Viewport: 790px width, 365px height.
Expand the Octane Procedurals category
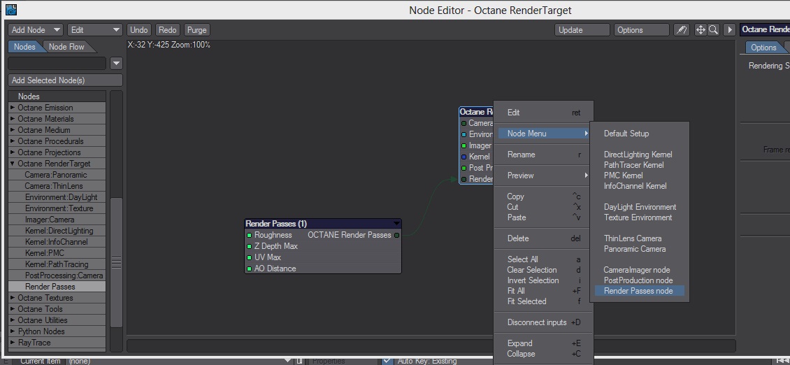click(x=13, y=141)
